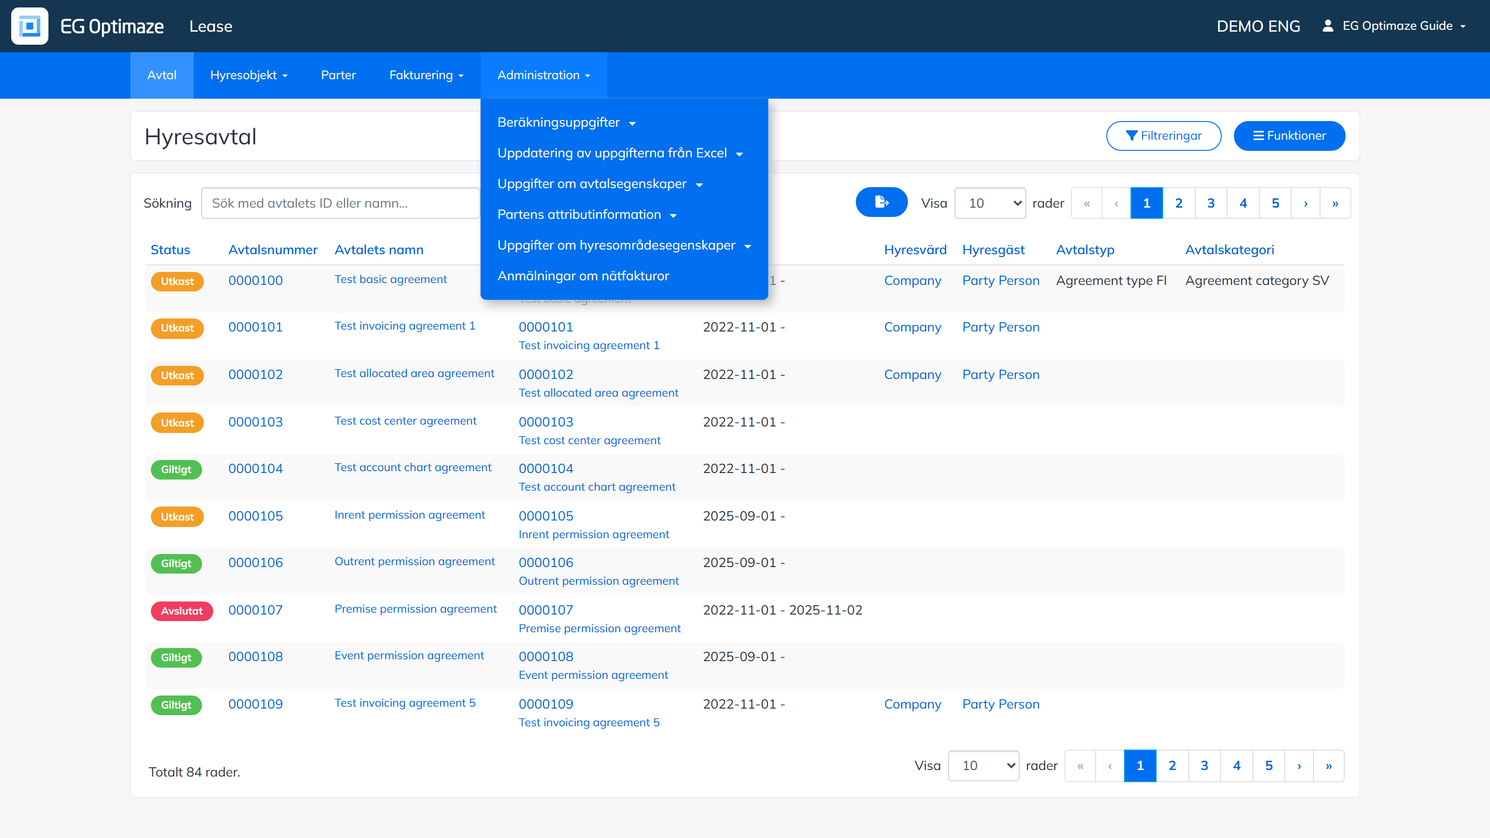Screen dimensions: 1490x838
Task: Click the agreement search input field
Action: click(x=341, y=203)
